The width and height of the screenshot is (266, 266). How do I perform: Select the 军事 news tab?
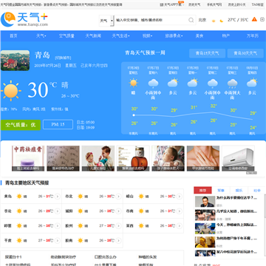(x=221, y=190)
